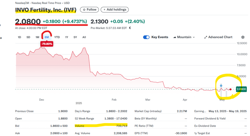
Task: Switch chart to YTD range
Action: (x=57, y=37)
